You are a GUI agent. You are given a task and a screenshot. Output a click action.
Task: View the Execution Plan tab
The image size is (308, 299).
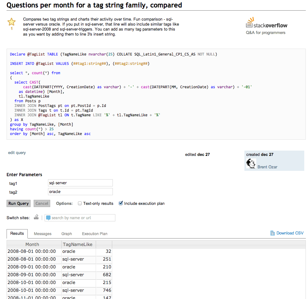[x=94, y=234]
